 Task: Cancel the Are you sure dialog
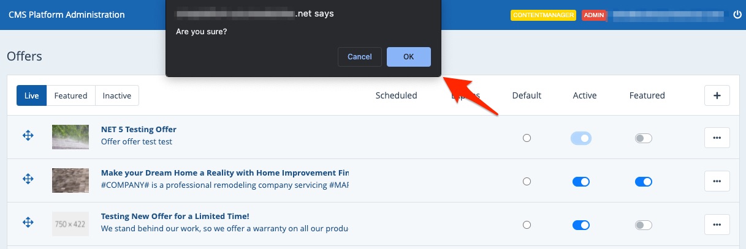[359, 57]
